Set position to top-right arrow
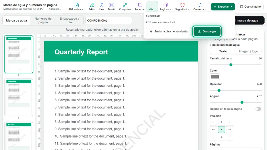Screen dimensions: 267x150 tap(230, 122)
